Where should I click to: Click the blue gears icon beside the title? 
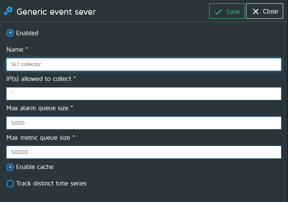8,11
